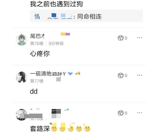Click the blue reply username '情'
The image size is (146, 137).
[37, 16]
